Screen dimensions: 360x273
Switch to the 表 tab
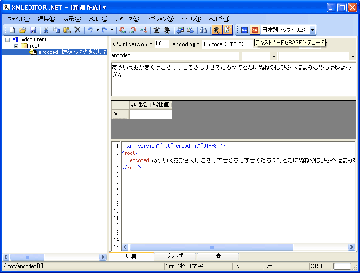click(218, 256)
